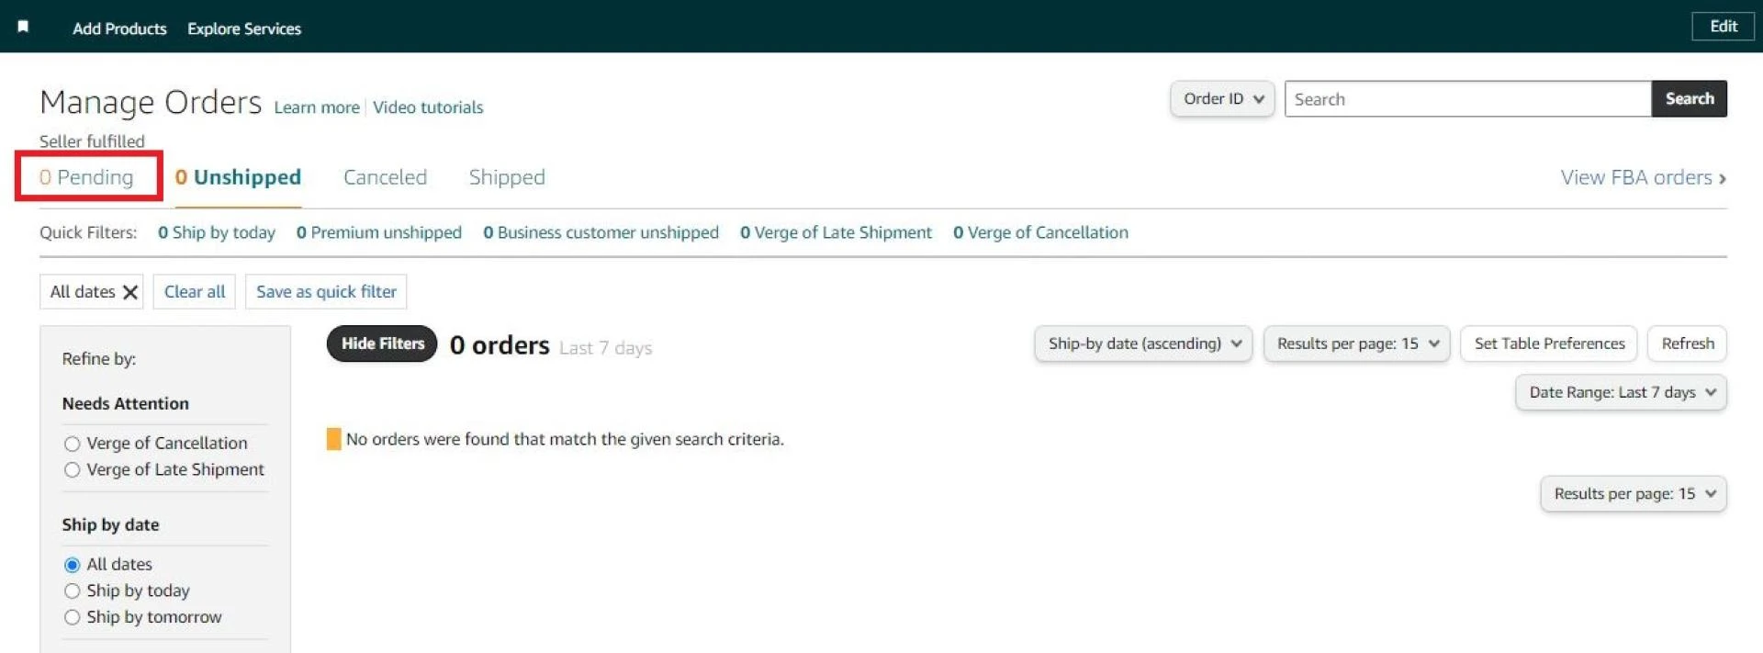Choose Ship by today under Ship by date
This screenshot has width=1763, height=653.
point(72,591)
